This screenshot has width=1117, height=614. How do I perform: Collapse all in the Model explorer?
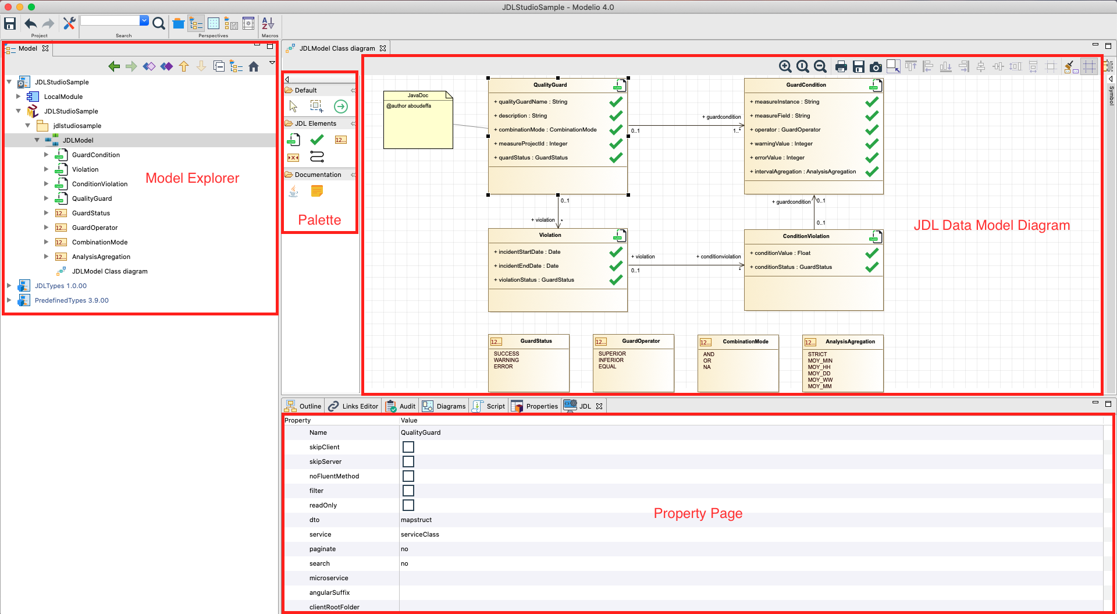[219, 66]
